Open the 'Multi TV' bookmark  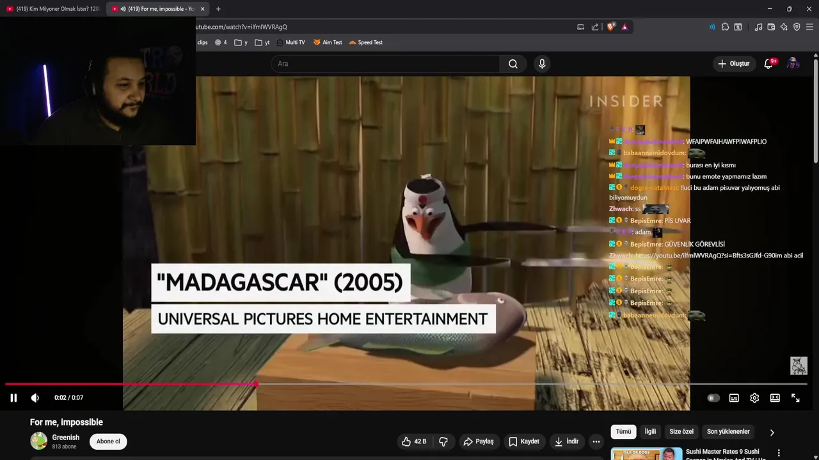pos(291,42)
